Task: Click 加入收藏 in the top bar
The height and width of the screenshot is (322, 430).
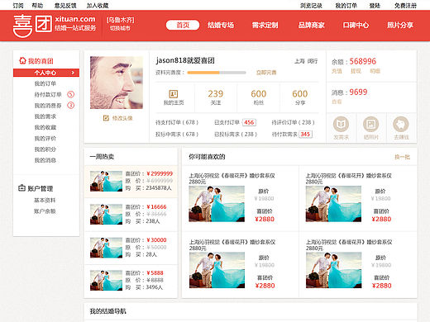Action: coord(98,5)
